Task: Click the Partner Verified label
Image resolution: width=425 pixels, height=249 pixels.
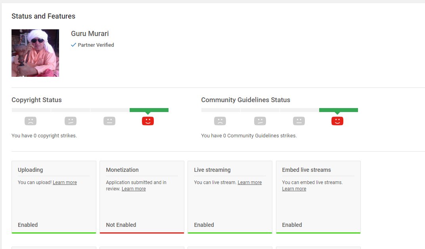Action: pyautogui.click(x=96, y=45)
